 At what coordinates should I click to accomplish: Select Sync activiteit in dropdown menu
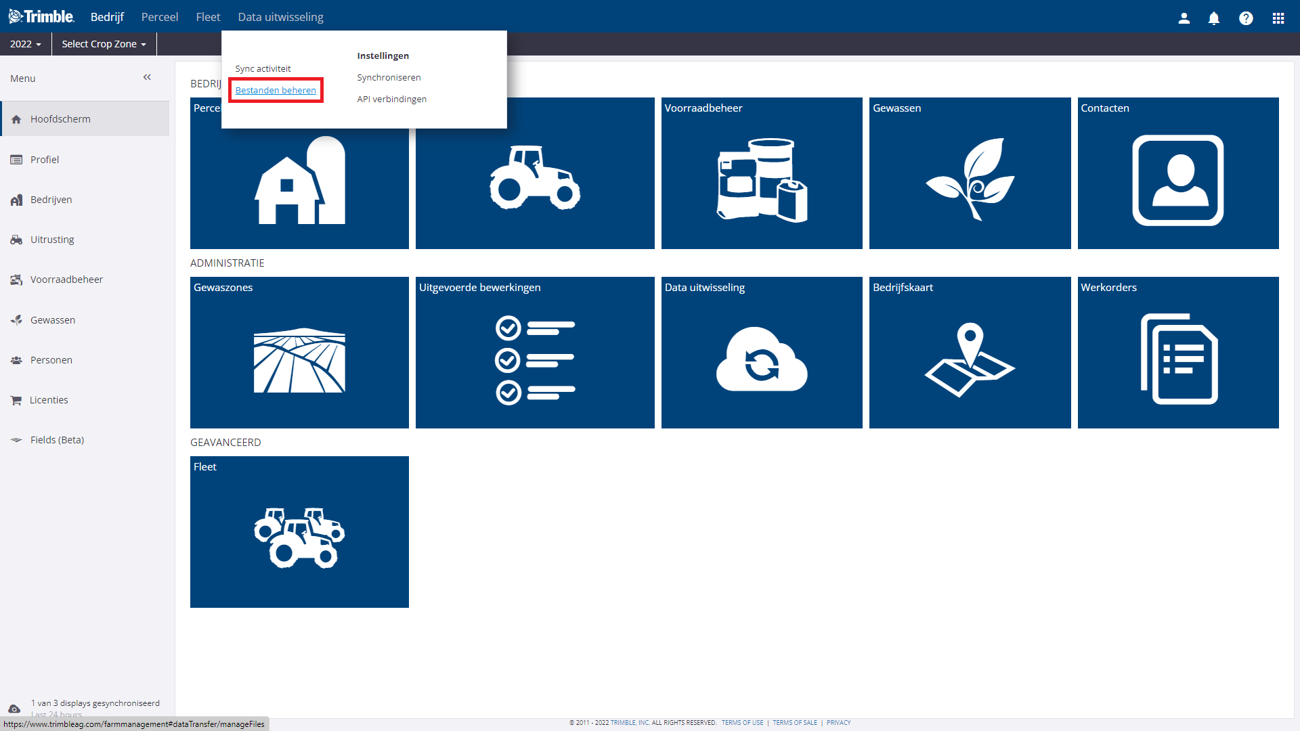click(263, 68)
